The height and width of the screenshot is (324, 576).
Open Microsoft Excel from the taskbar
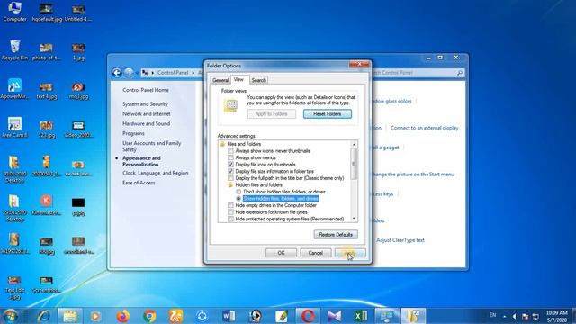tap(361, 316)
